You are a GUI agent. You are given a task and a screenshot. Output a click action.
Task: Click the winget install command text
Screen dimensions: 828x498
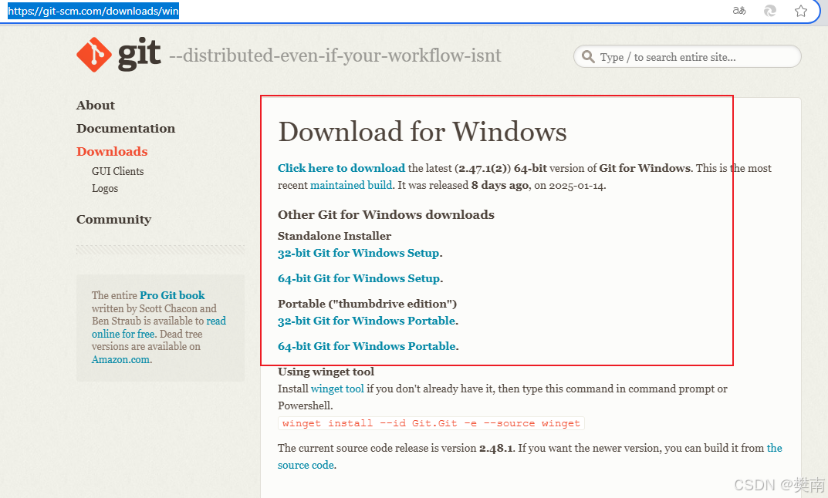pyautogui.click(x=431, y=423)
